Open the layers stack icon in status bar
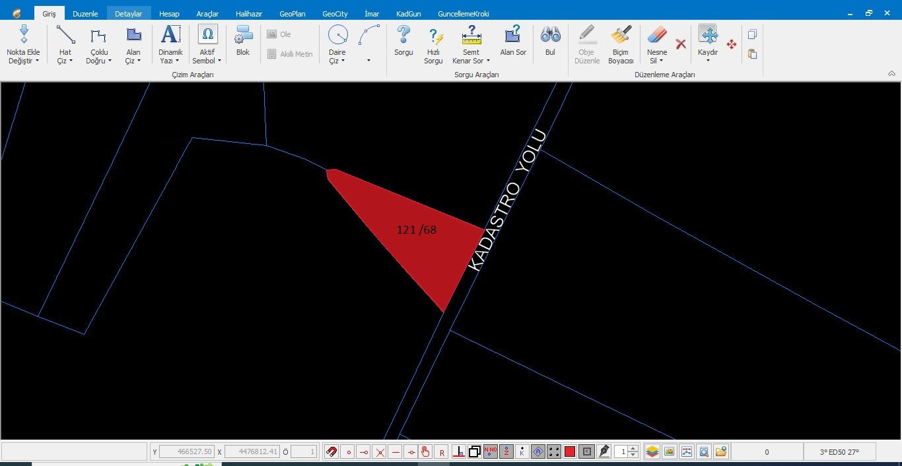 click(x=652, y=452)
